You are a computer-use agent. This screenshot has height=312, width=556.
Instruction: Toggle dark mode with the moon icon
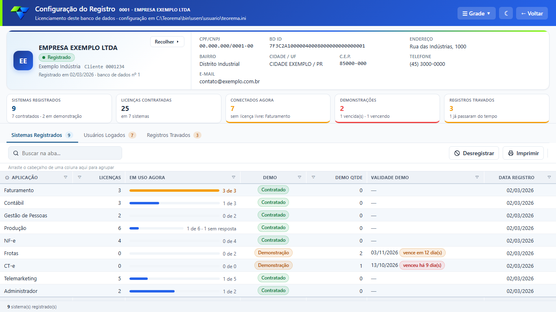coord(506,13)
